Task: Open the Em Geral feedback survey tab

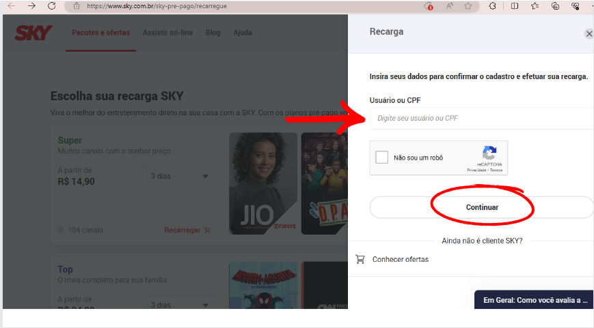Action: click(534, 300)
